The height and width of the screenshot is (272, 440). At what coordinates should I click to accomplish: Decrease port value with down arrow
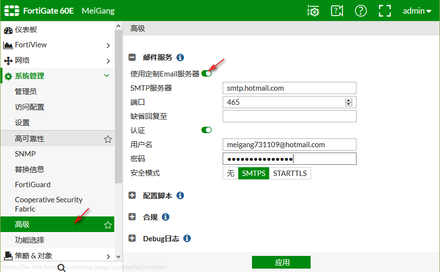click(x=349, y=104)
